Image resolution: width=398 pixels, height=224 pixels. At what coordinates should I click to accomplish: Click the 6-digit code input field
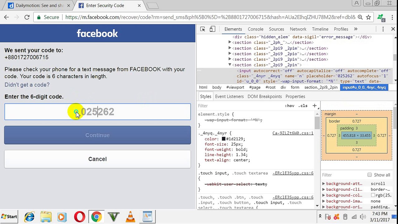pyautogui.click(x=97, y=112)
